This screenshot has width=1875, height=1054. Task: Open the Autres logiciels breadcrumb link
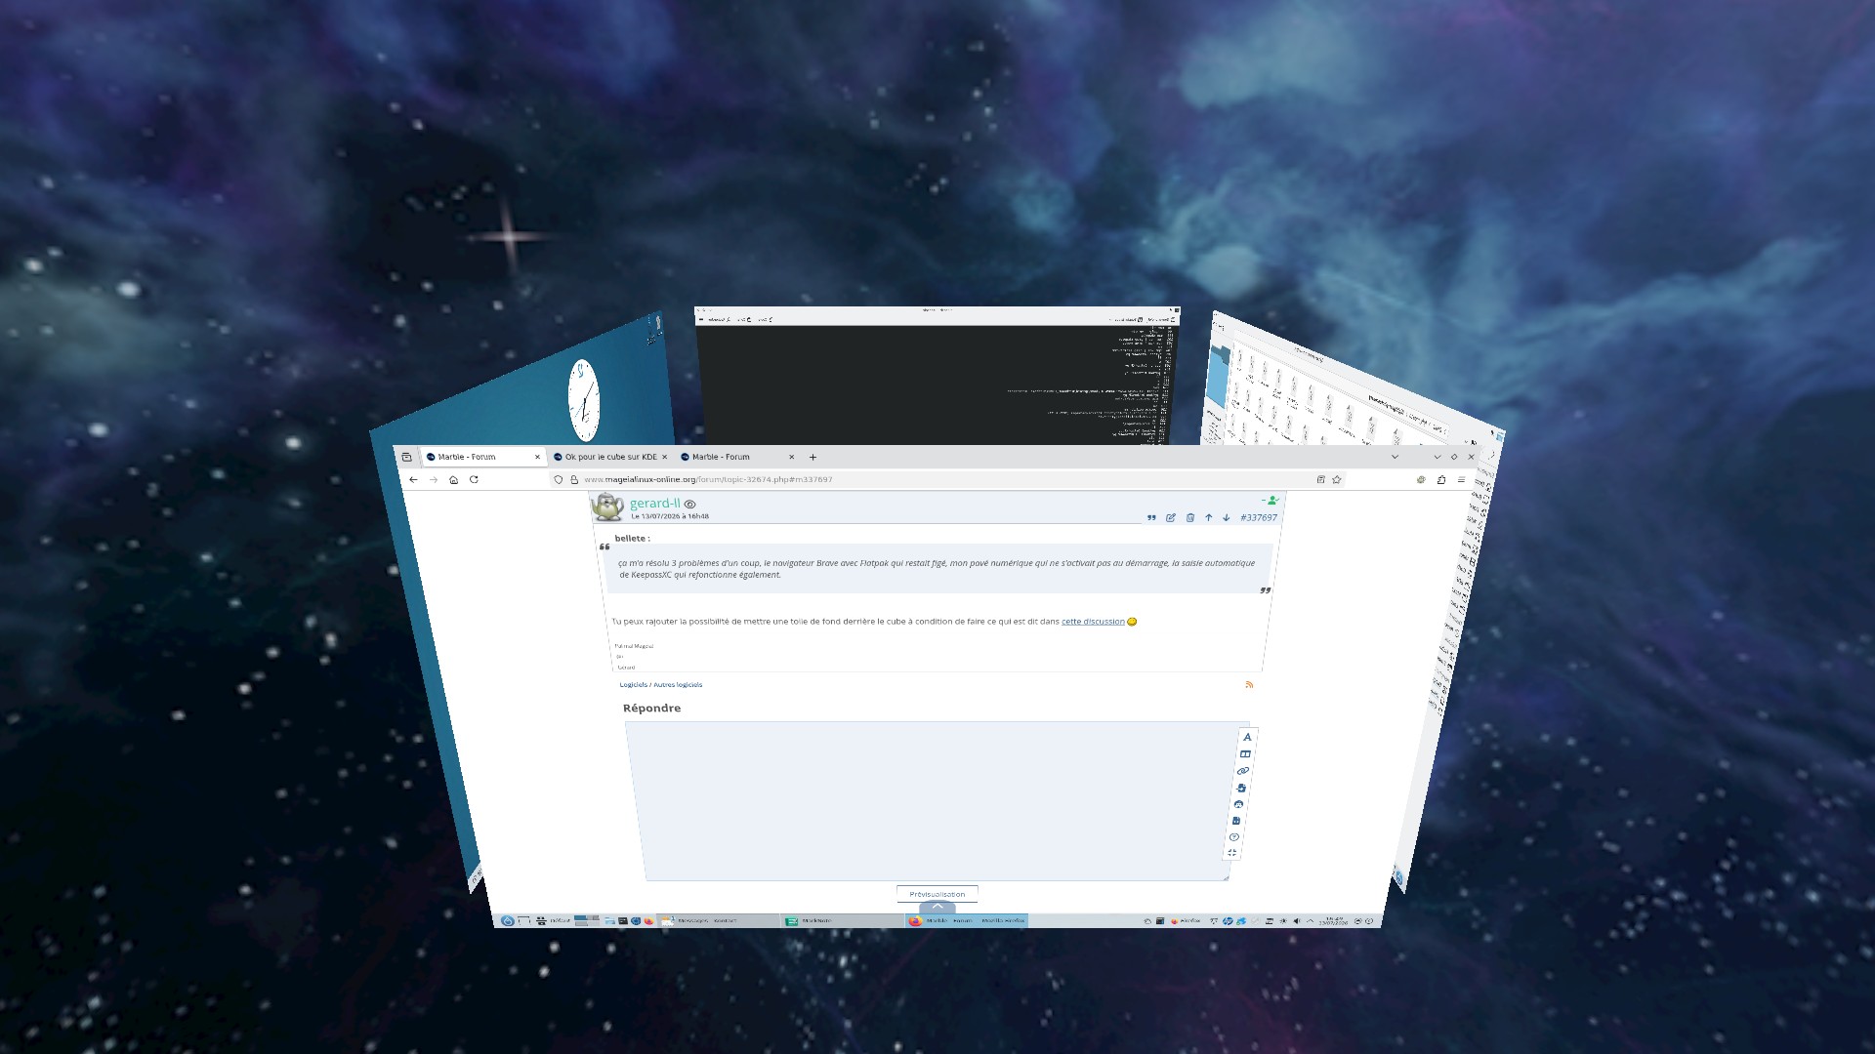(678, 685)
